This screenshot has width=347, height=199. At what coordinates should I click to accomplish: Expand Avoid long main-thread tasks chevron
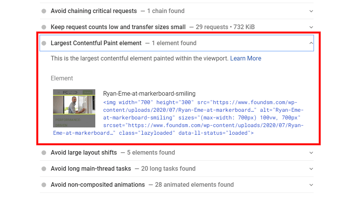point(311,169)
